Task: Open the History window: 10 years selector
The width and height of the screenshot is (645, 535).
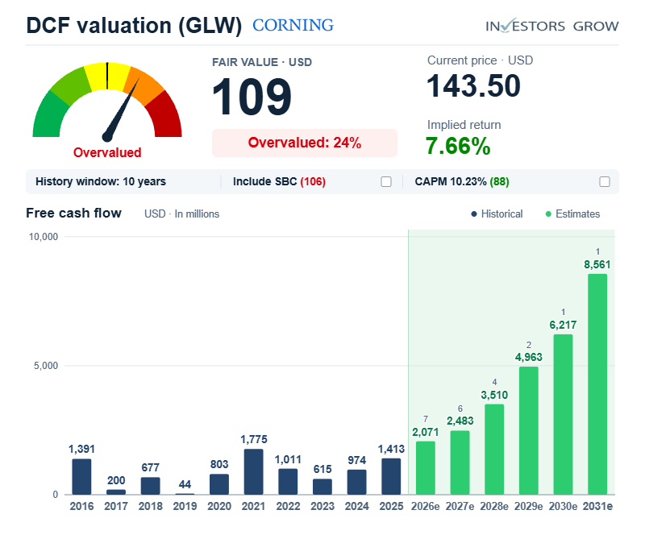Action: [100, 182]
